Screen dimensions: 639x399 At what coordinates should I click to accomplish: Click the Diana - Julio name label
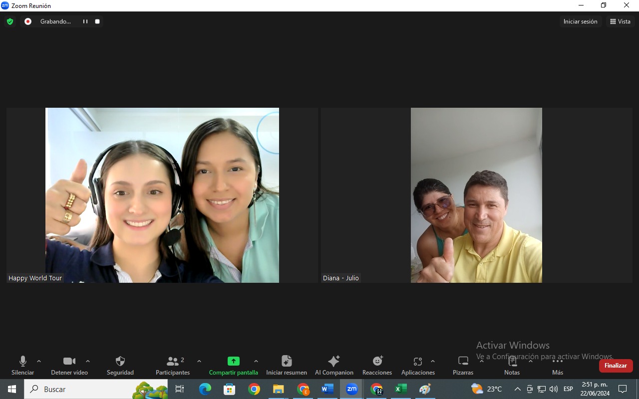[x=341, y=278]
